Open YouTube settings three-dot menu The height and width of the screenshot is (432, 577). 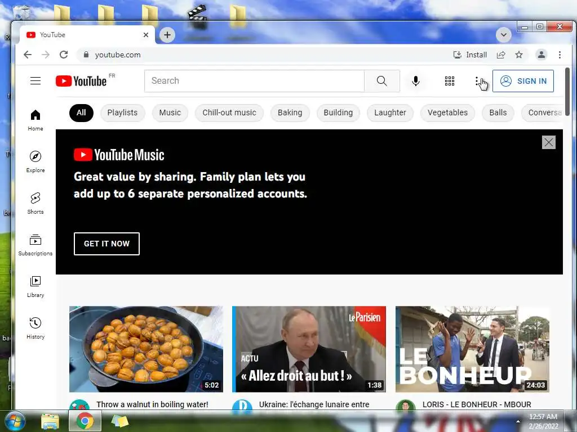point(477,81)
